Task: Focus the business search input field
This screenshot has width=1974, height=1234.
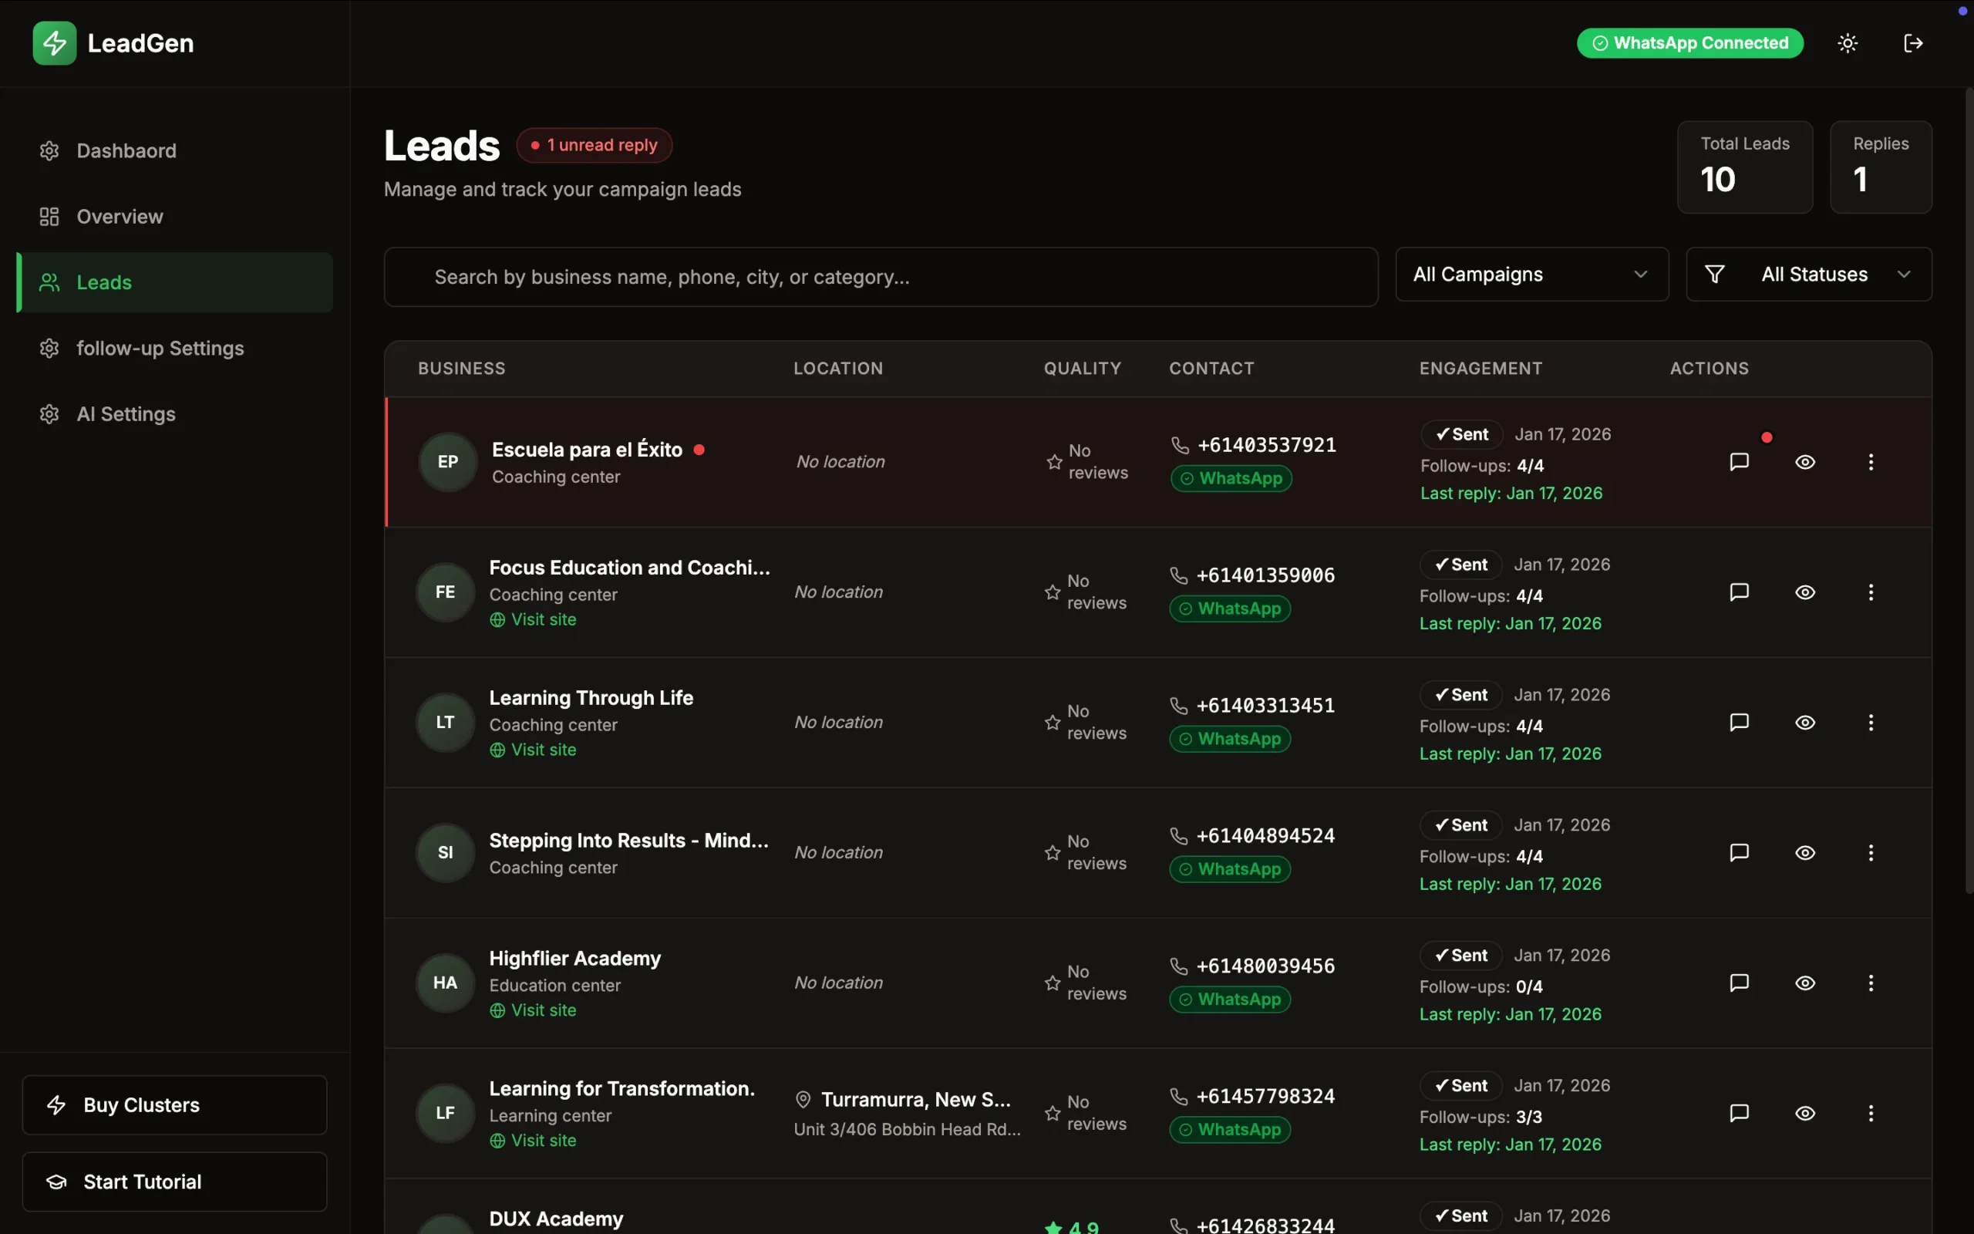Action: click(881, 278)
